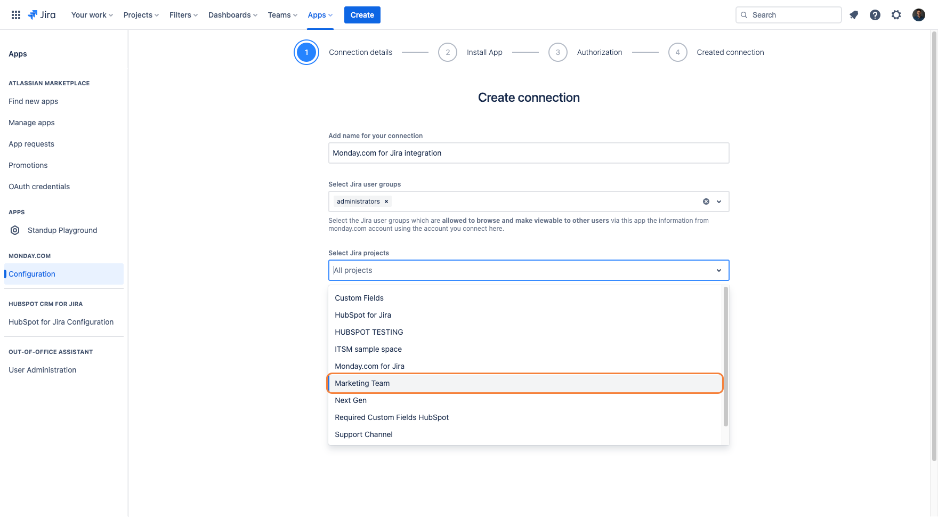Open the Your work menu
This screenshot has width=938, height=517.
pos(92,15)
